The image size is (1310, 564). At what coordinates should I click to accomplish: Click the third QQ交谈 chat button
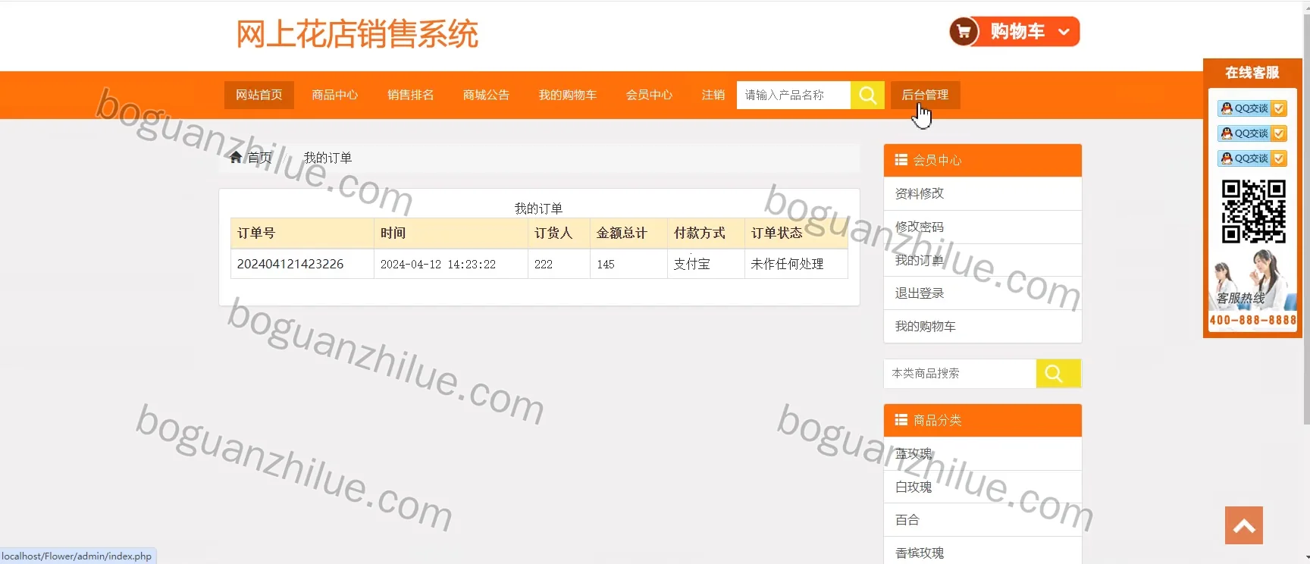1252,158
